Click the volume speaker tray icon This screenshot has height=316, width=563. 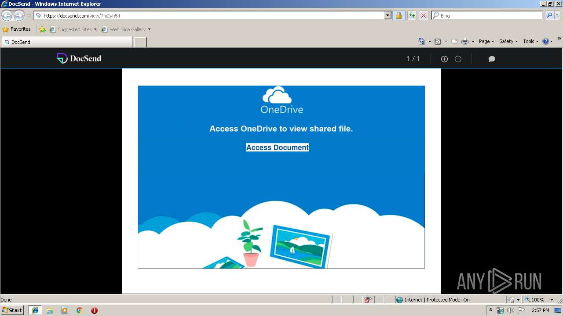point(511,310)
